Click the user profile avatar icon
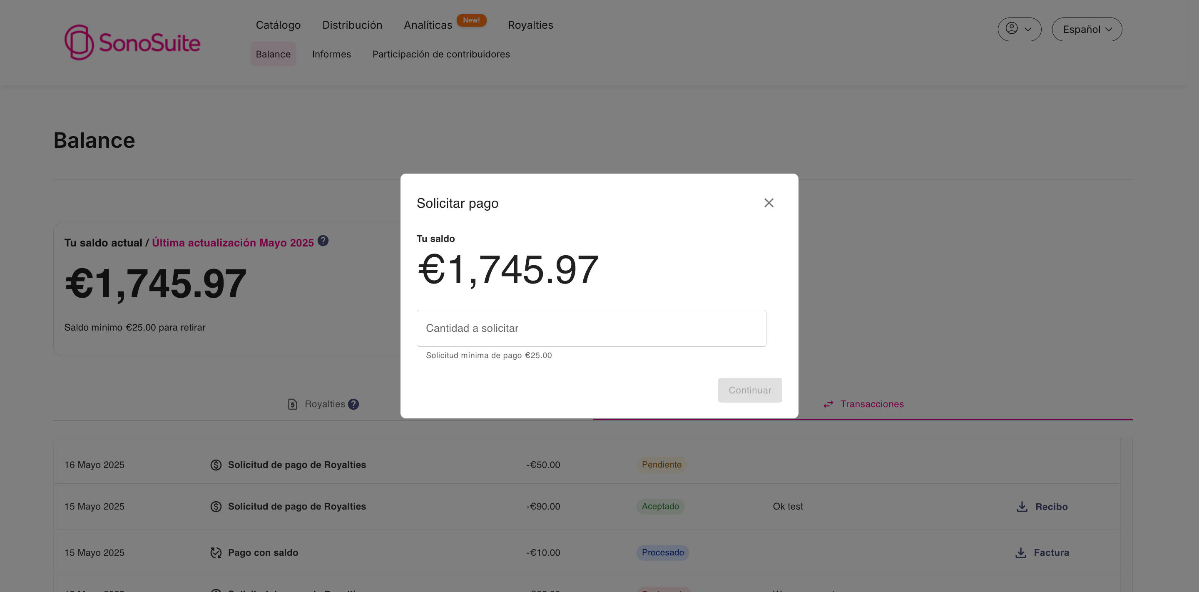Image resolution: width=1199 pixels, height=592 pixels. click(1011, 28)
